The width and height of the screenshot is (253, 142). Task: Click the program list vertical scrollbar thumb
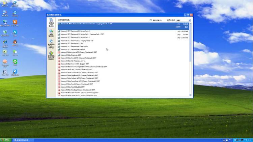190,43
